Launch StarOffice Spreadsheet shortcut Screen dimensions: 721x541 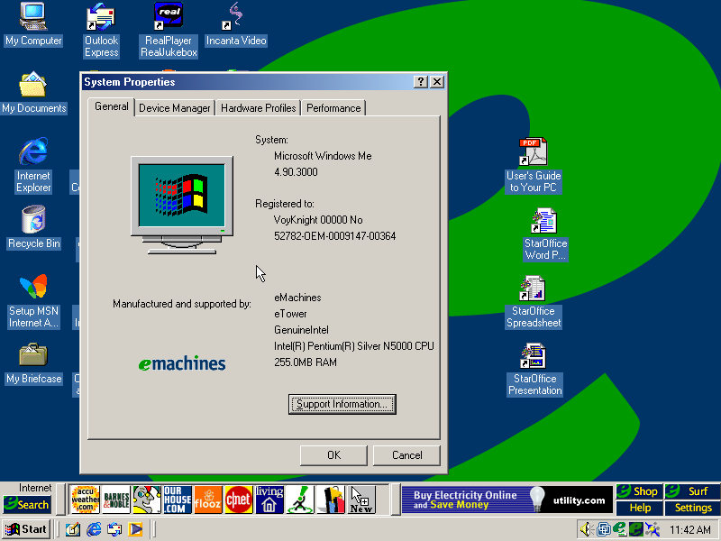[533, 289]
